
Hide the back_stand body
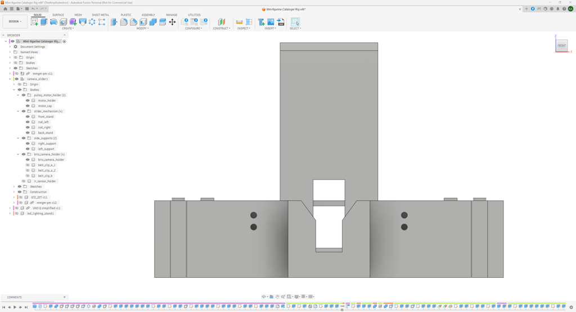click(x=28, y=133)
